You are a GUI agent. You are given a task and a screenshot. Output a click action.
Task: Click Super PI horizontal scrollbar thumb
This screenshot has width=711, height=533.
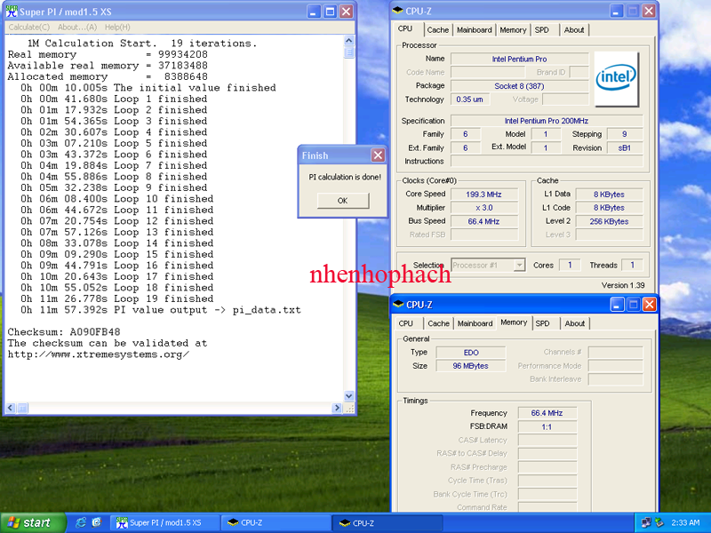click(22, 408)
